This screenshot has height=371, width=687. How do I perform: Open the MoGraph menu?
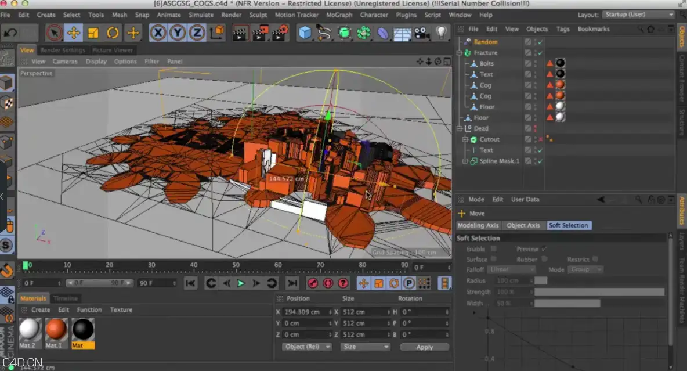click(339, 15)
